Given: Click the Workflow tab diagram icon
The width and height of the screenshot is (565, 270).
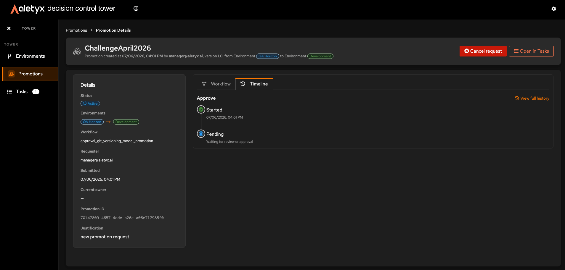Looking at the screenshot, I should pos(204,84).
